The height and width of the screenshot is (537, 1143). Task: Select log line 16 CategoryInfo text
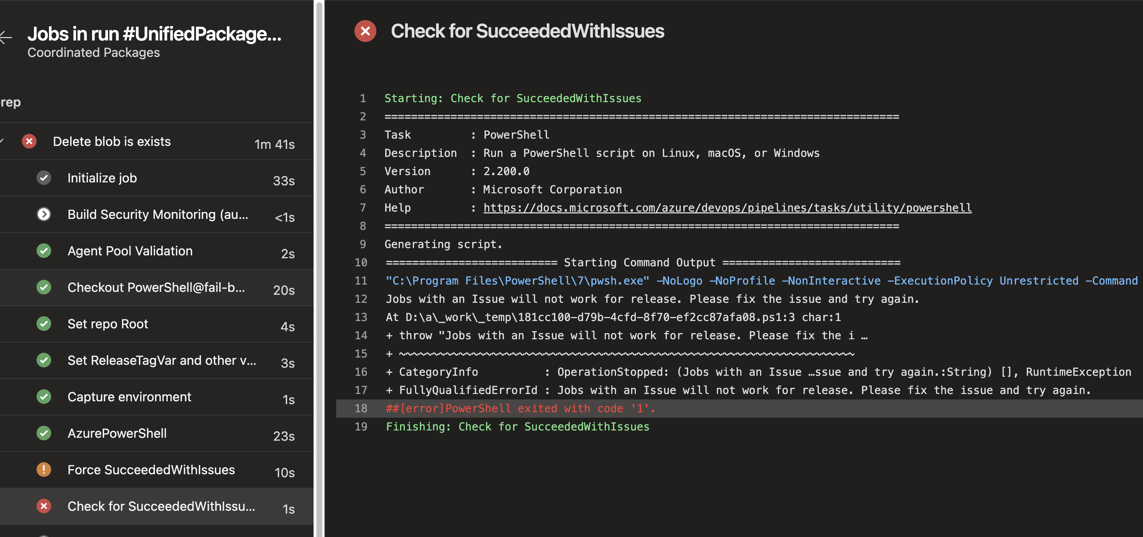[758, 372]
